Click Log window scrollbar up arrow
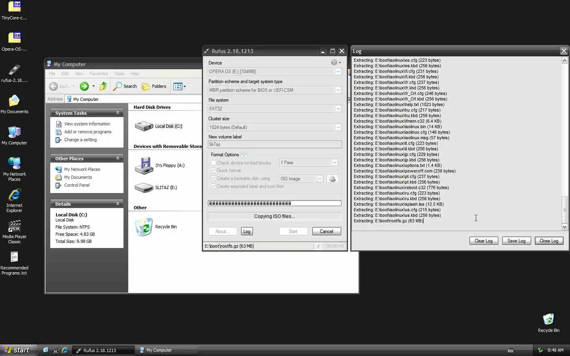The width and height of the screenshot is (570, 356). [565, 61]
